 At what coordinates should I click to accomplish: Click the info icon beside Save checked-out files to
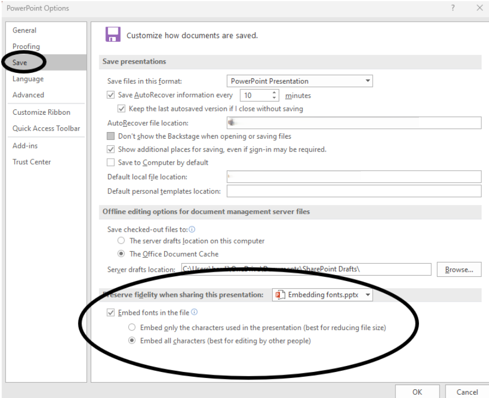coord(192,229)
